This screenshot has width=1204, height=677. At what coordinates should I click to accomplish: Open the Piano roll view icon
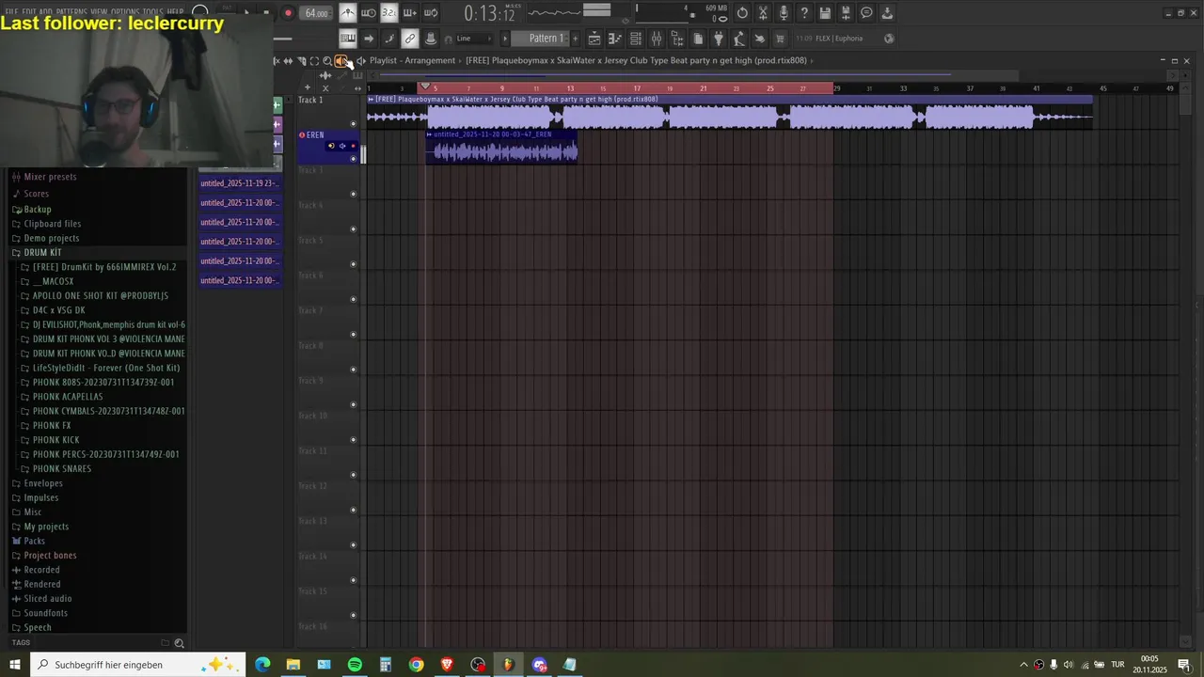(615, 39)
